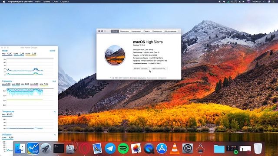The width and height of the screenshot is (278, 156).
Task: Select the Обзор tab
Action: click(115, 31)
